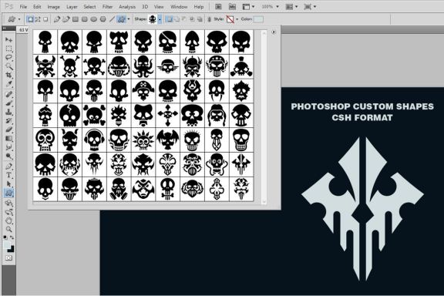
Task: Toggle the layer style link icon
Action: click(x=209, y=19)
